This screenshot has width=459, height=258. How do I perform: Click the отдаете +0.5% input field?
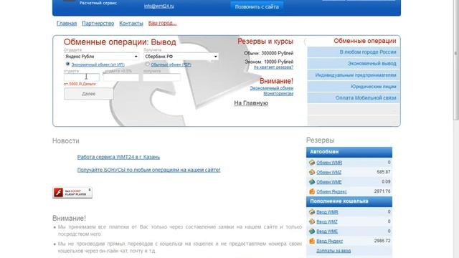pyautogui.click(x=121, y=77)
